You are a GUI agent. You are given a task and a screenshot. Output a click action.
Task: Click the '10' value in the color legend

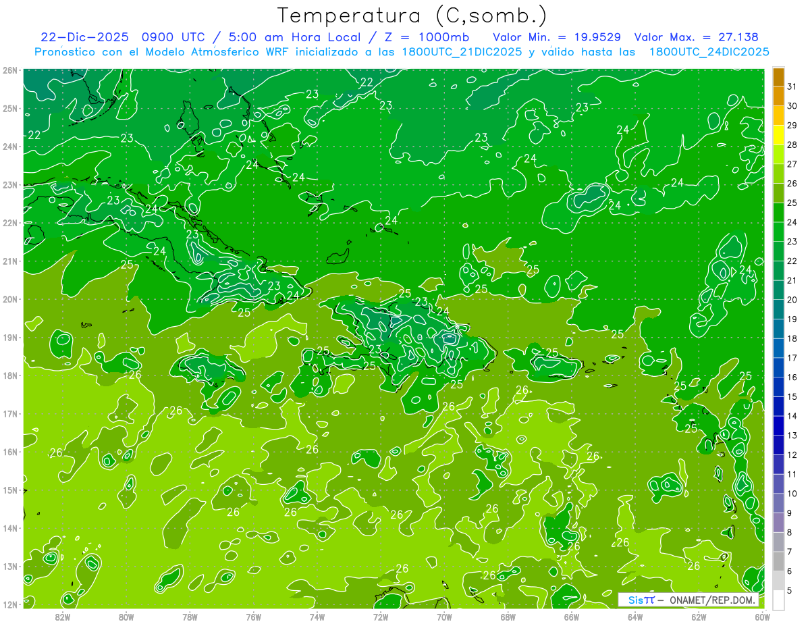coord(792,494)
